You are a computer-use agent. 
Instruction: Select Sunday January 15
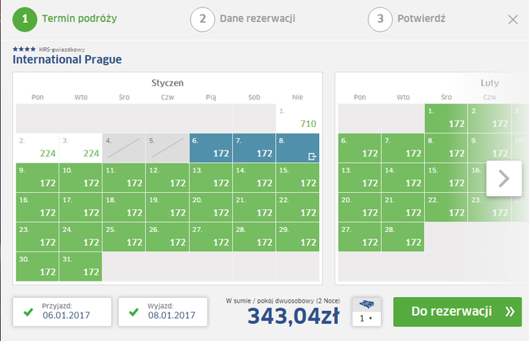tap(297, 177)
